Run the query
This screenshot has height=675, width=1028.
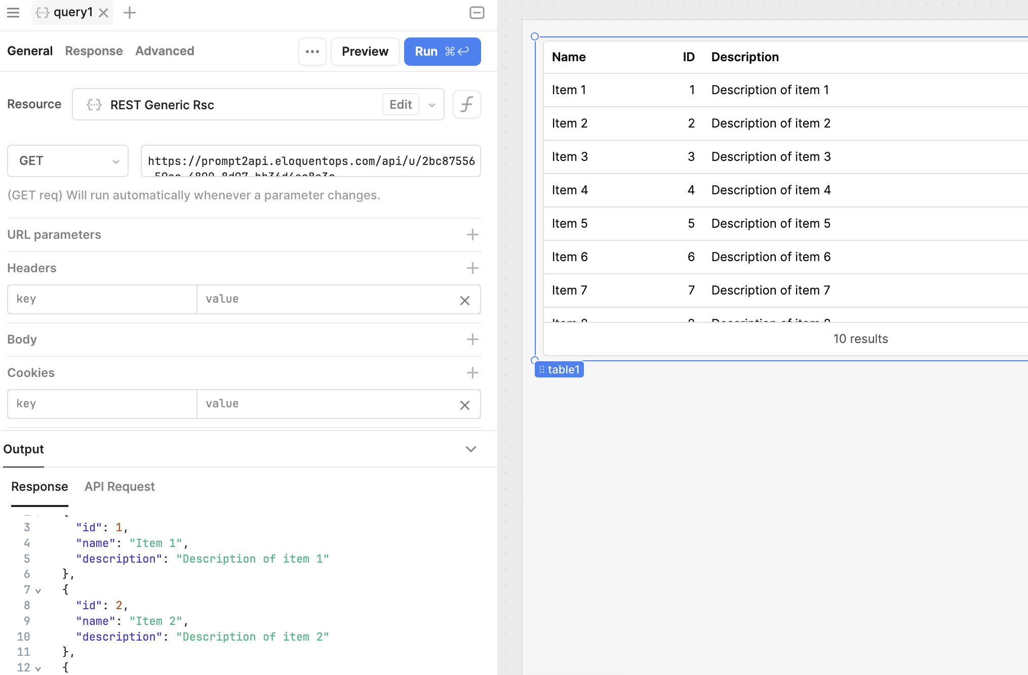click(x=442, y=52)
